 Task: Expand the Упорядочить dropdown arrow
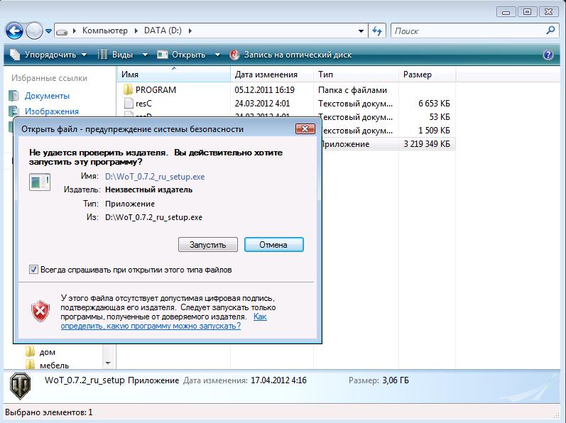[x=84, y=55]
